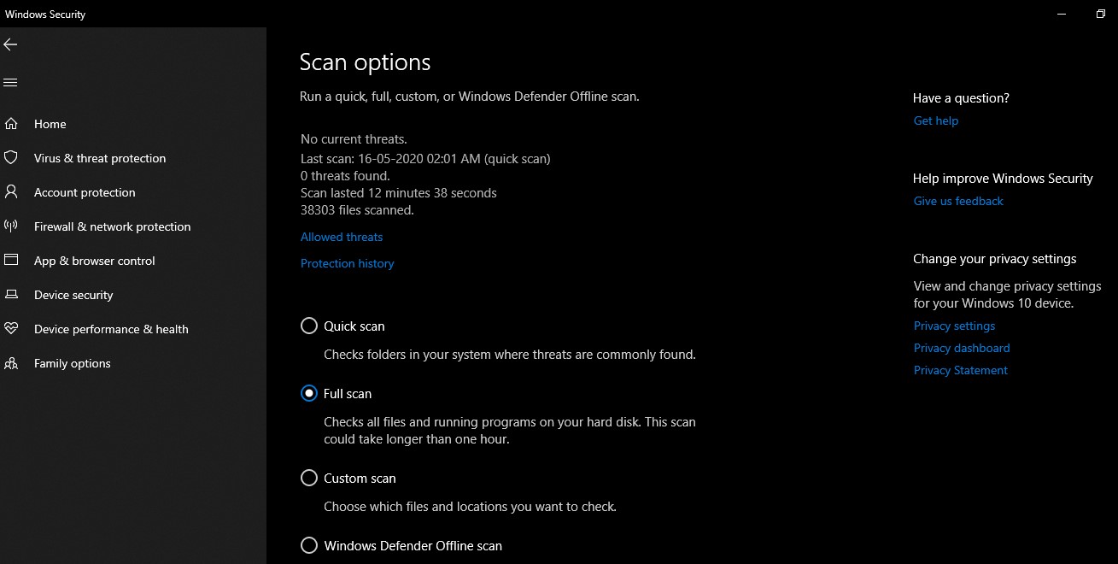Click the Get help link

click(x=936, y=120)
